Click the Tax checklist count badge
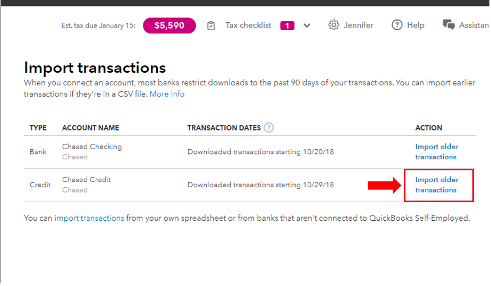This screenshot has width=491, height=286. pos(287,25)
